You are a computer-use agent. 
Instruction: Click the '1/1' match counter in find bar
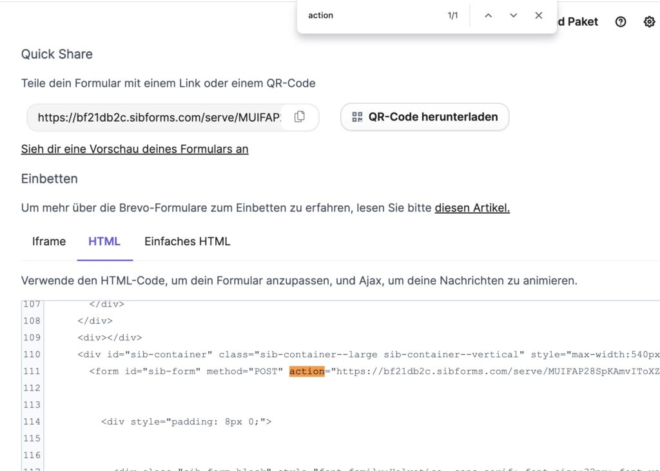pos(452,15)
